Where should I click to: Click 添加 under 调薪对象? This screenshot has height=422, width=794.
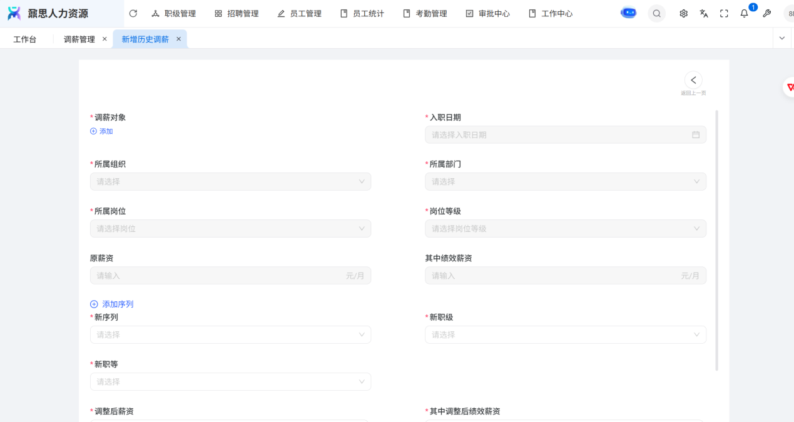(x=102, y=131)
